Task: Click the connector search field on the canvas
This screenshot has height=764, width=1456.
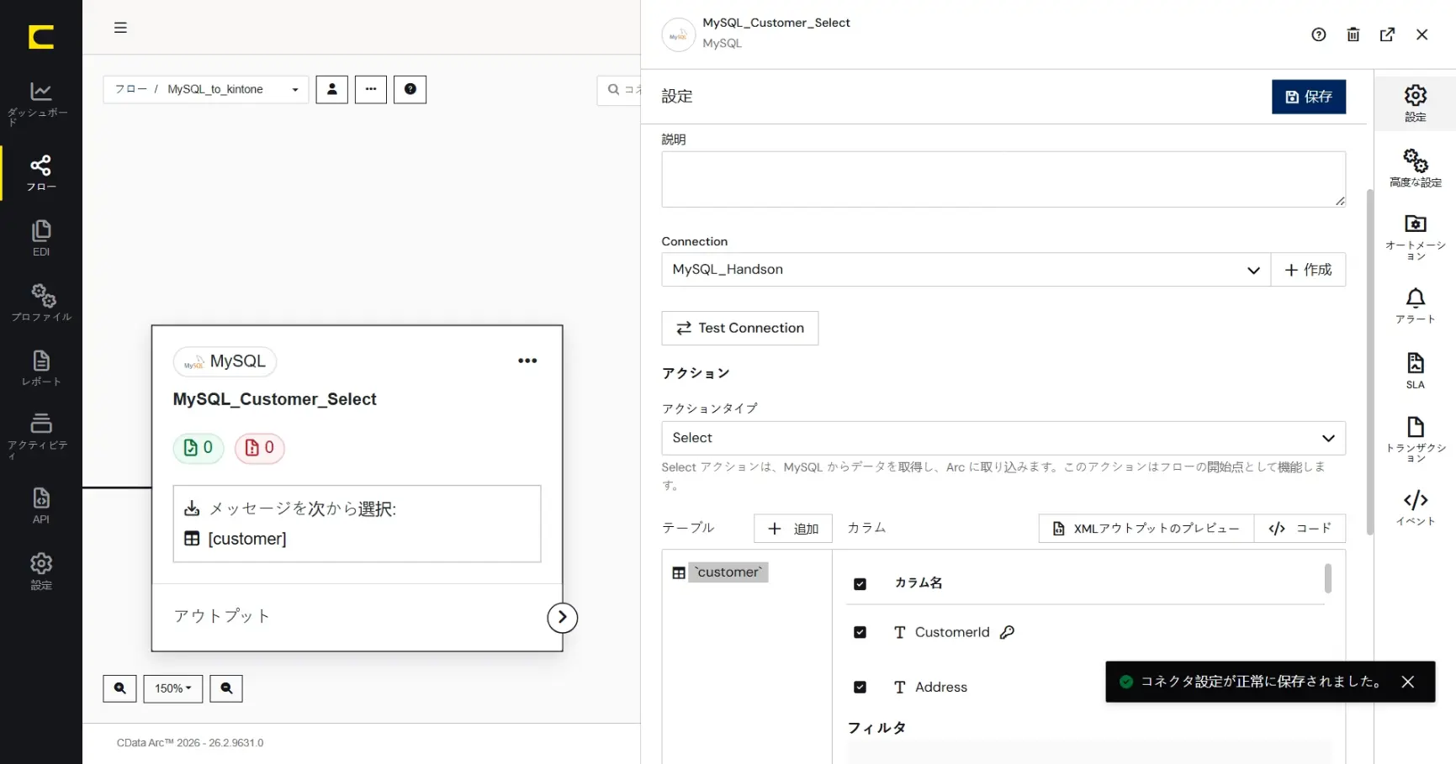Action: (620, 90)
